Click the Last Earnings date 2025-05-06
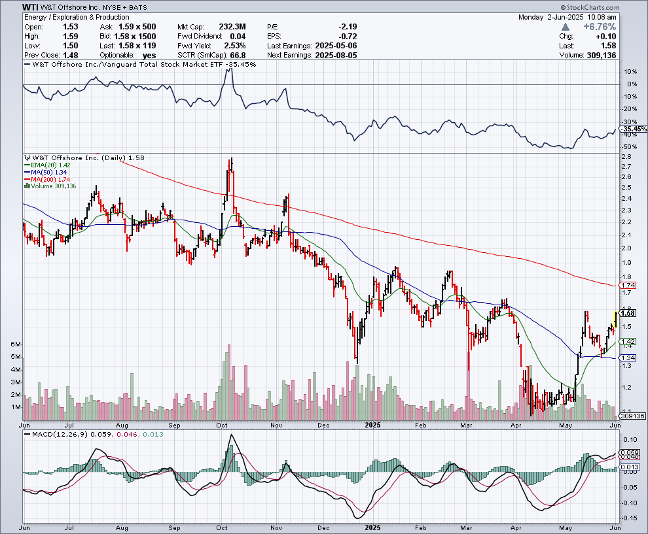The width and height of the screenshot is (648, 534). [x=336, y=46]
